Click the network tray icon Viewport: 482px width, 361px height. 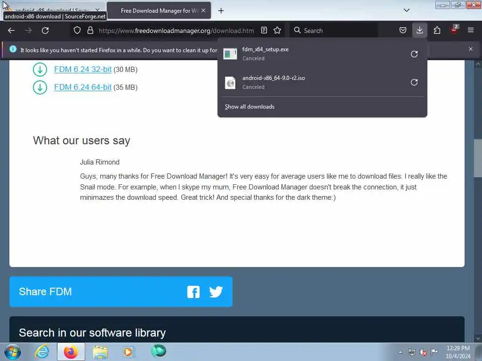pyautogui.click(x=411, y=352)
